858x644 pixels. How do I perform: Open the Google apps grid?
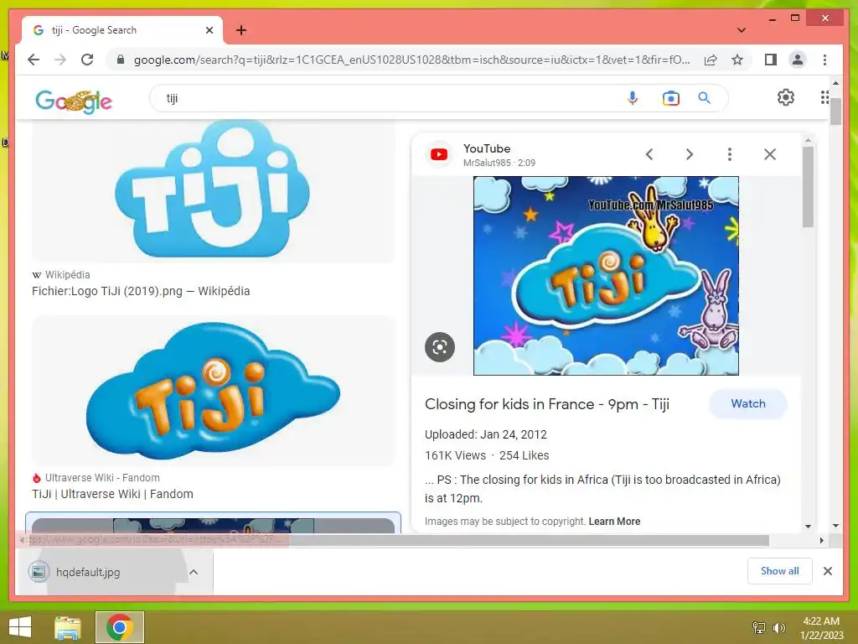pos(824,97)
